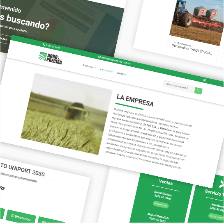Screen dimensions: 224x223
Task: Click the '¿Que estas buscando?' search field
Action: (179, 86)
